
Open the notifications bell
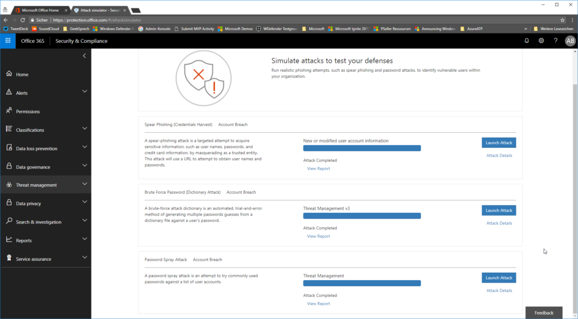pos(527,41)
